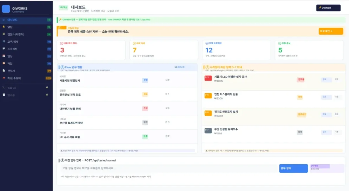This screenshot has width=349, height=191.
Task: Open 차량/주유비 in the sidebar
Action: pyautogui.click(x=26, y=78)
